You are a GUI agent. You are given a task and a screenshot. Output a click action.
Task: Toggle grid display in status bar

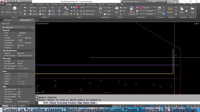[x=120, y=106]
